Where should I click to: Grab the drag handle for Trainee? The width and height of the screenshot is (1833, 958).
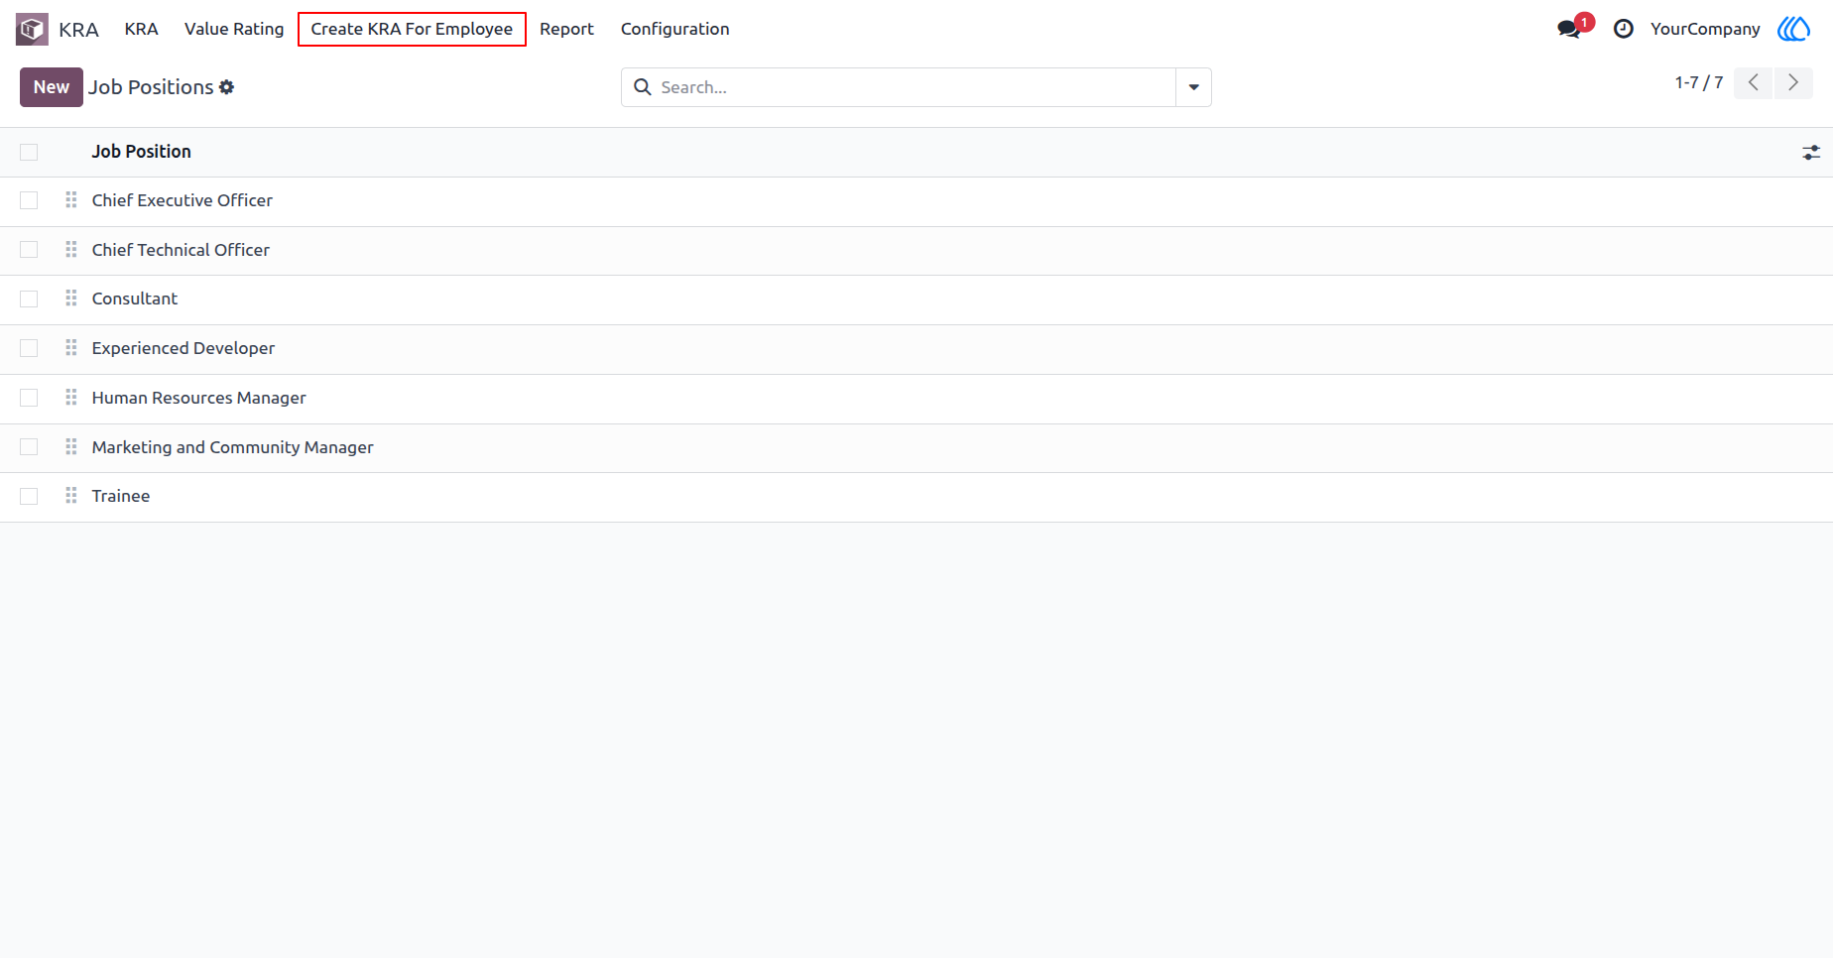coord(71,496)
